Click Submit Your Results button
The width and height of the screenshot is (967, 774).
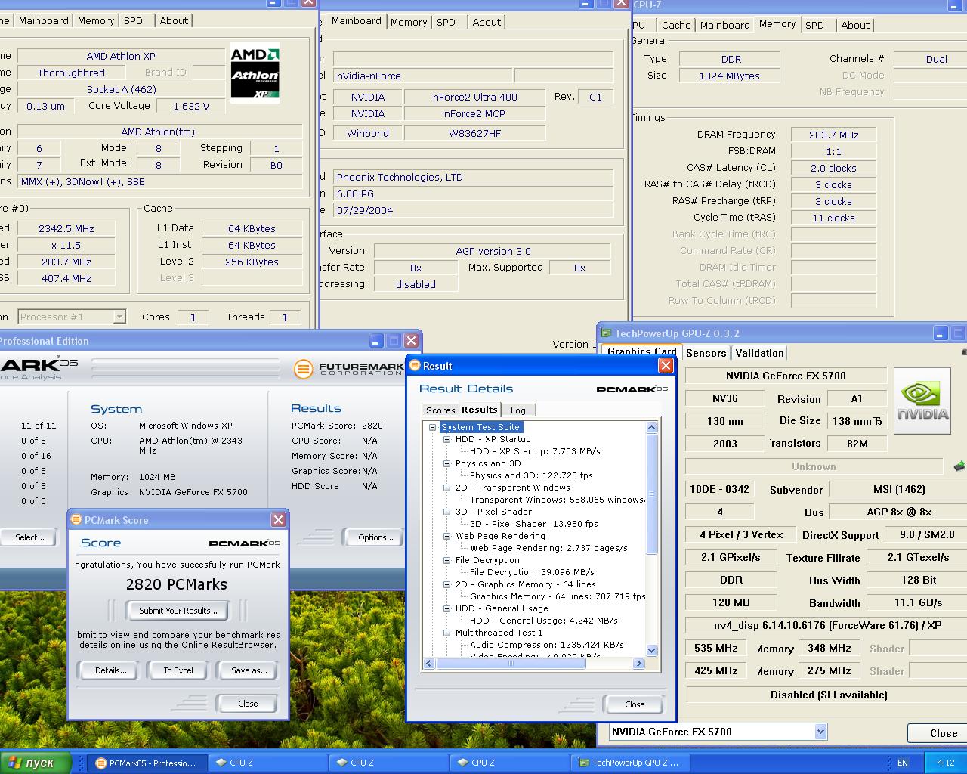pos(178,611)
